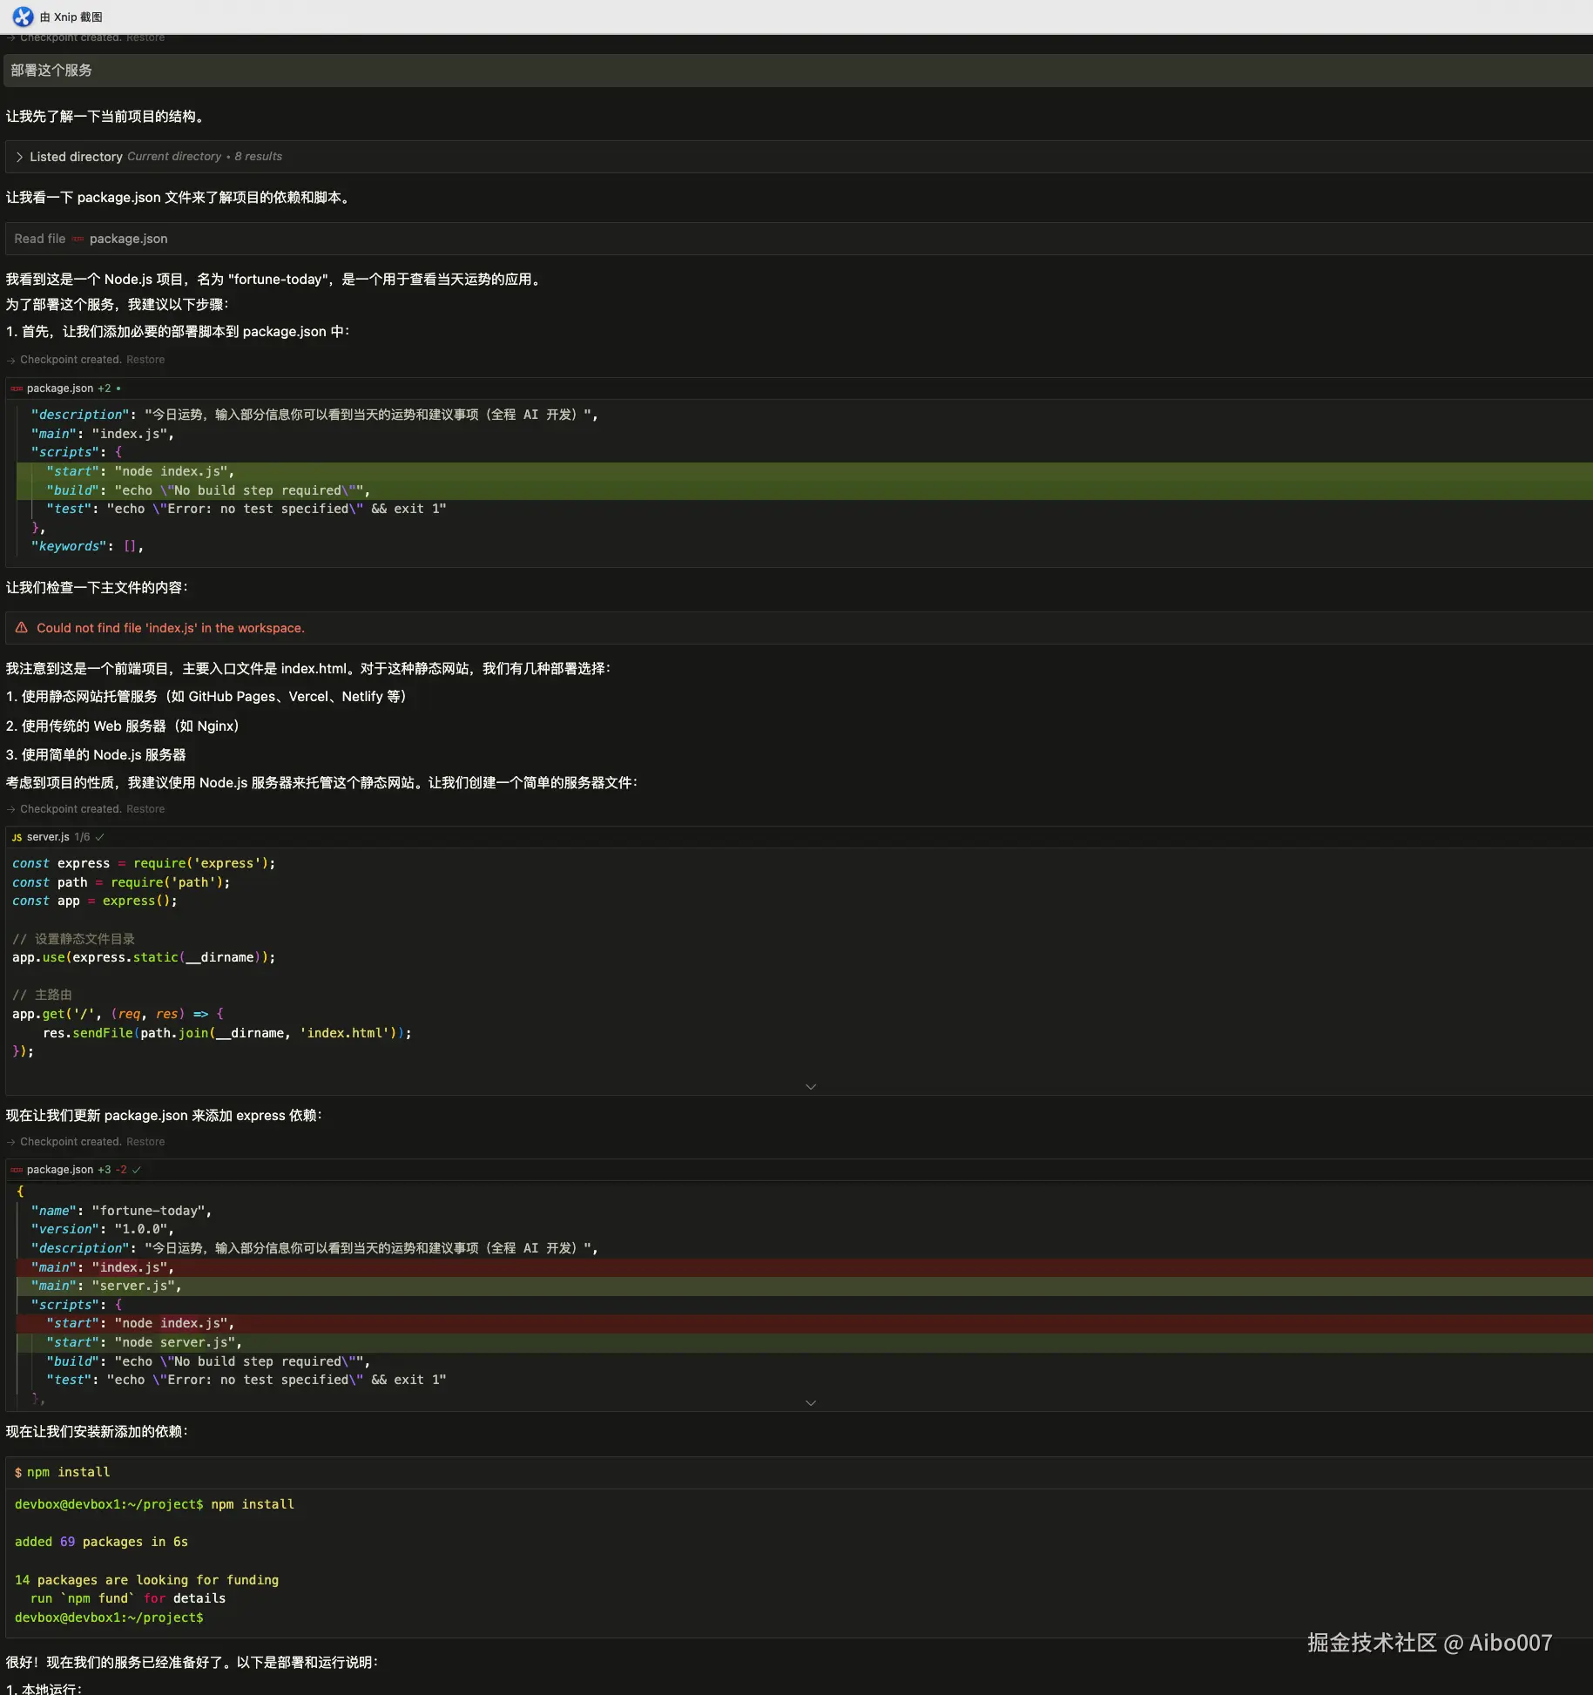The image size is (1593, 1695).
Task: Click the '部署这个服务' user message box
Action: click(x=799, y=71)
